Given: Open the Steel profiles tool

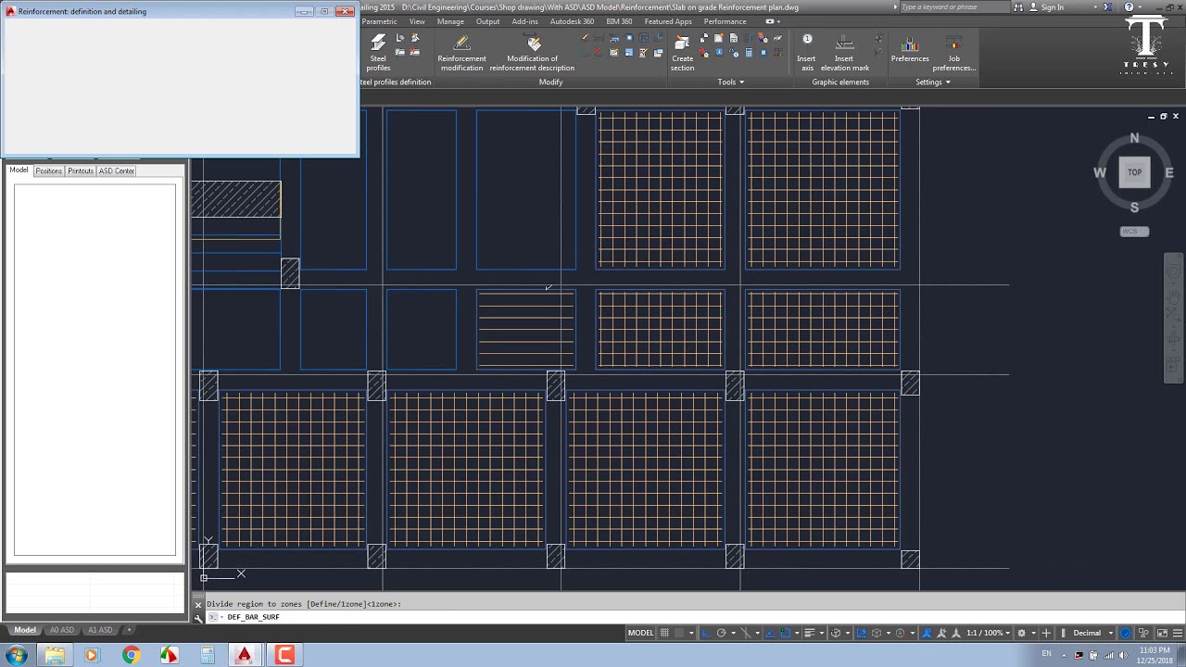Looking at the screenshot, I should tap(378, 53).
